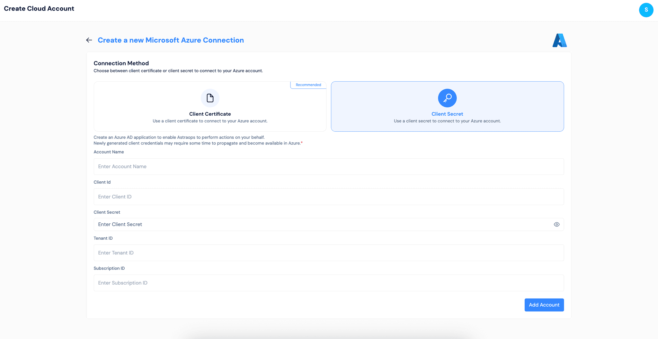Click the Connection Method section header
The image size is (658, 339).
click(x=121, y=63)
